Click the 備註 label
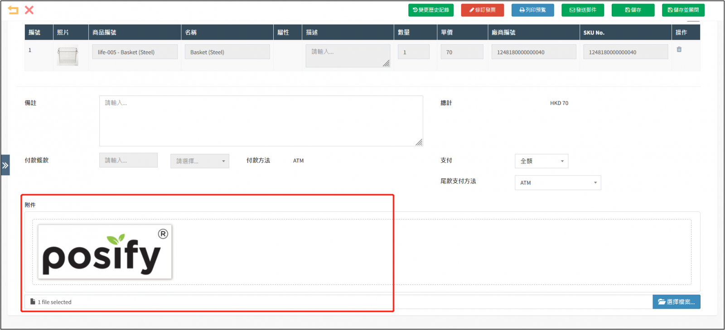This screenshot has width=725, height=330. 30,103
